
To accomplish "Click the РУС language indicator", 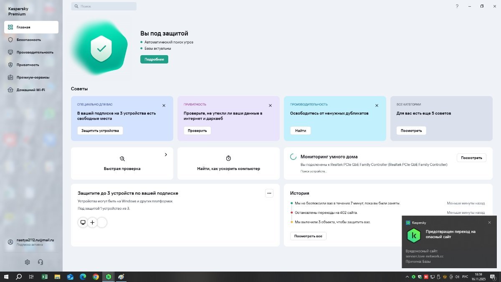I will [465, 277].
